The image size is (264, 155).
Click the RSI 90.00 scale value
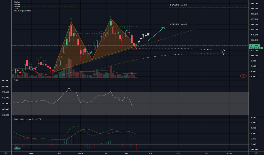6,81
